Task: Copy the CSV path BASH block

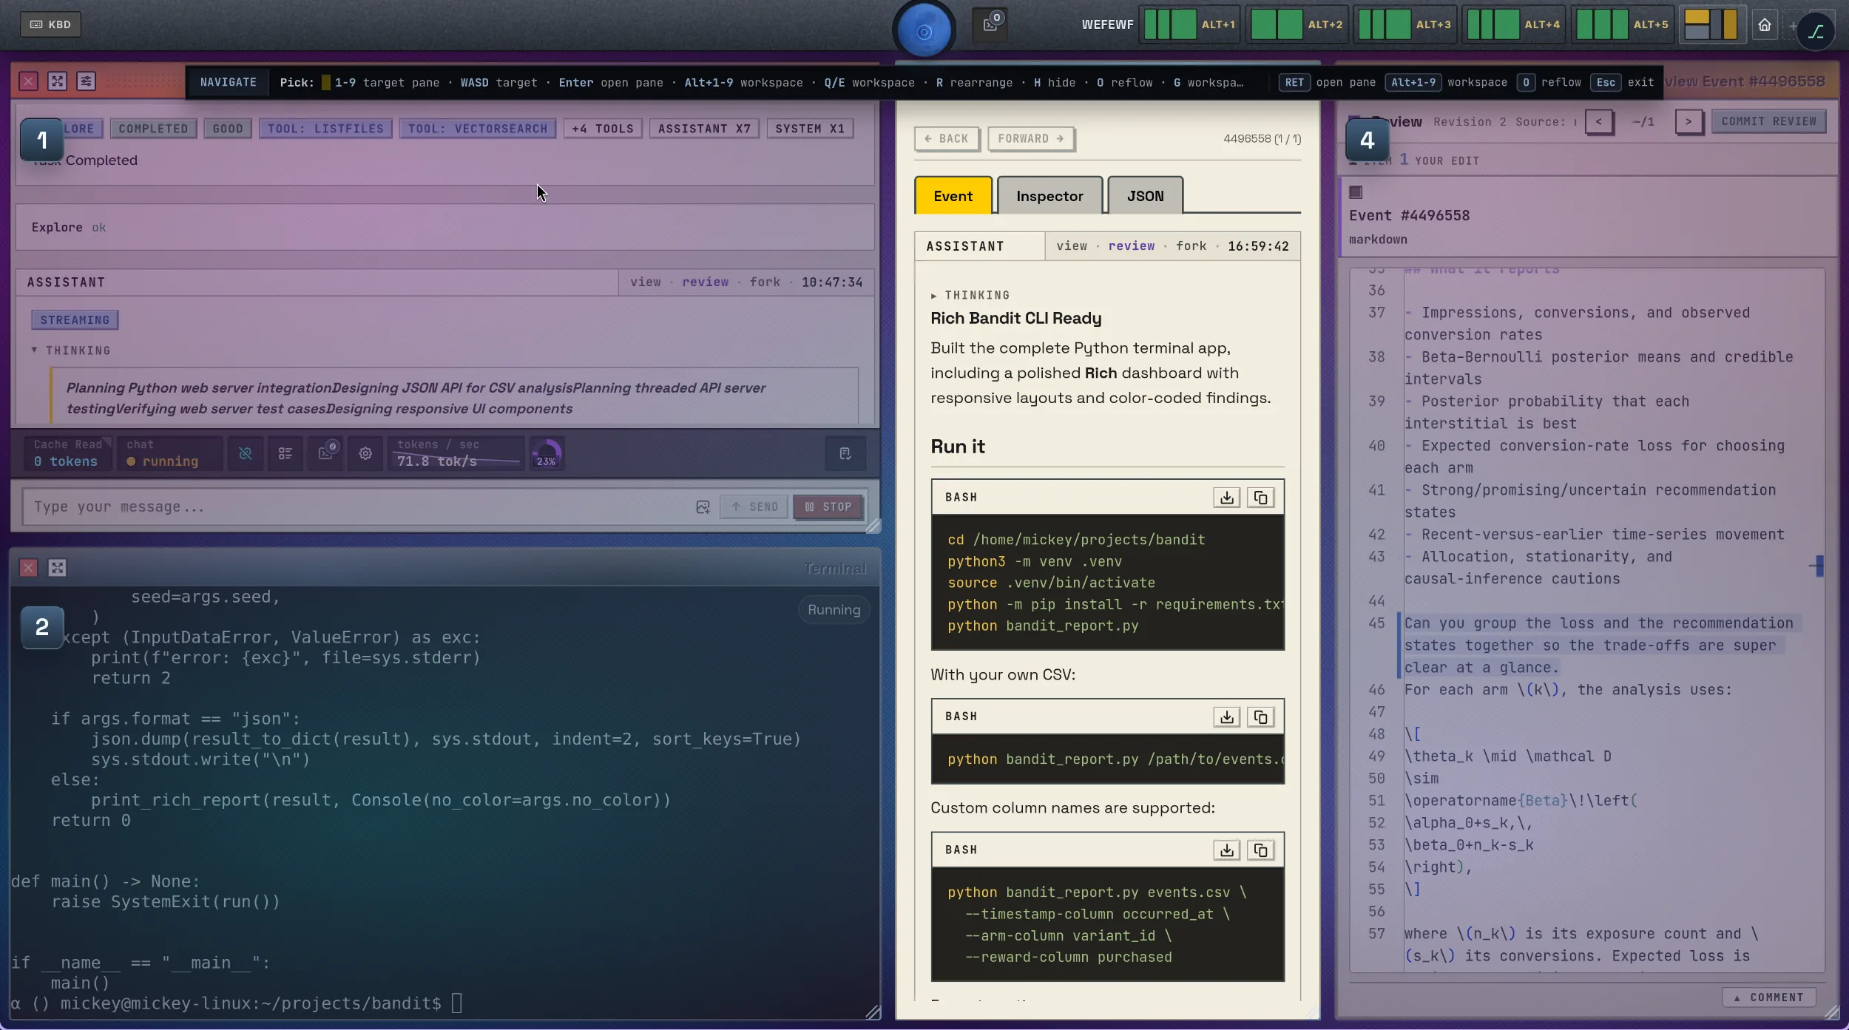Action: coord(1260,716)
